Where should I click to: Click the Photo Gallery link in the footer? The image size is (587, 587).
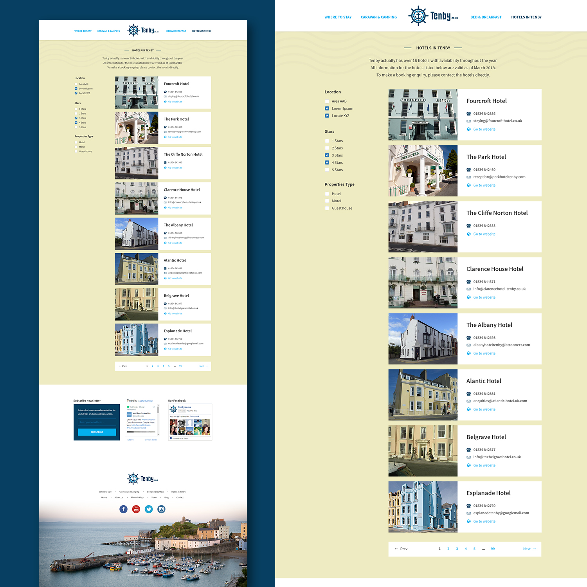tap(137, 498)
